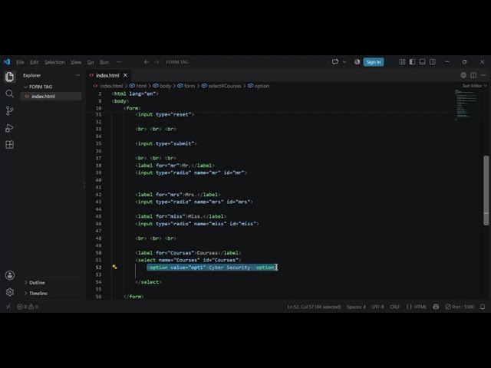Open the remote window icon in the status bar

(8, 307)
